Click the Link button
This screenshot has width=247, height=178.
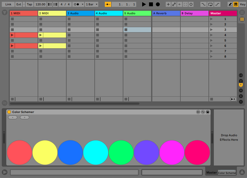8,4
